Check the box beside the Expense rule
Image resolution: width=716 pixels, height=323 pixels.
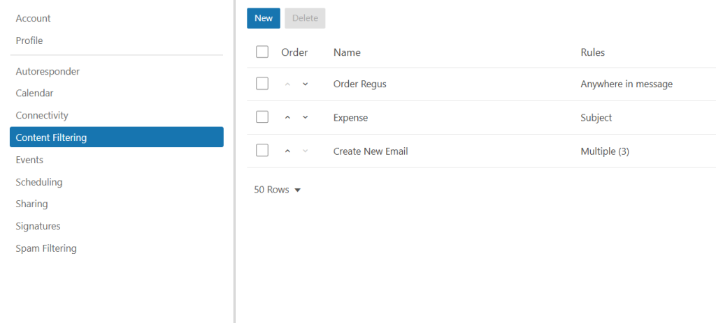tap(262, 117)
